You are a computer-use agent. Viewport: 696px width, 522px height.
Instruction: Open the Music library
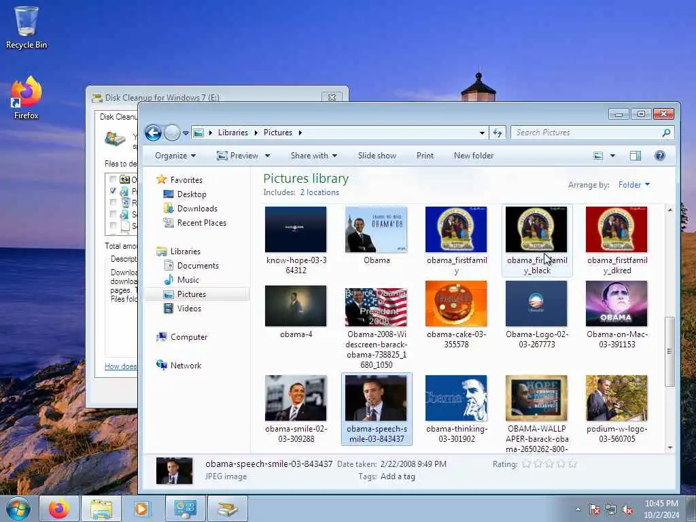coord(188,279)
